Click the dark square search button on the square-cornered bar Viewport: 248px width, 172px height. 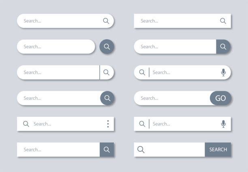[107, 150]
